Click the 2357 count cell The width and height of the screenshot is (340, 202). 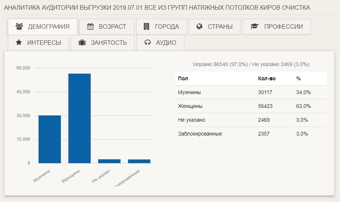click(264, 134)
